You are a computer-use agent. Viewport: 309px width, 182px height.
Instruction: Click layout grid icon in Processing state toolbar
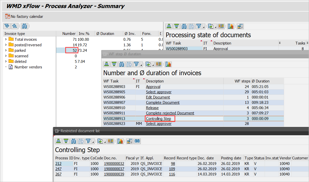(x=221, y=26)
